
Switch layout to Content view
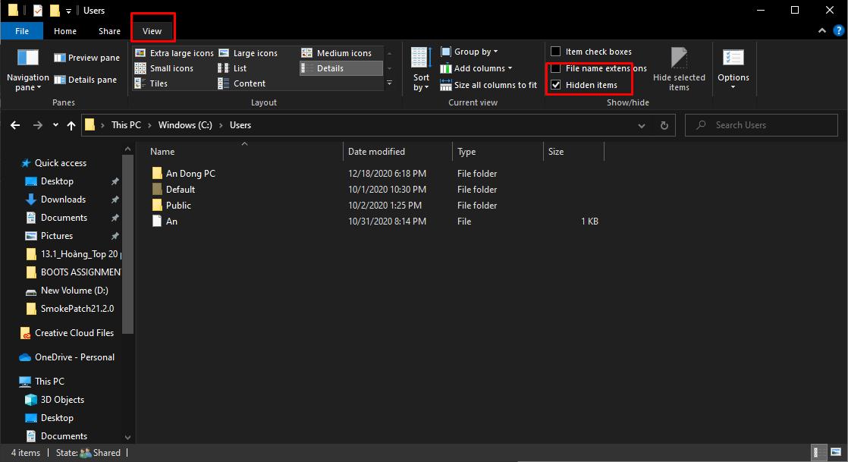pos(242,83)
